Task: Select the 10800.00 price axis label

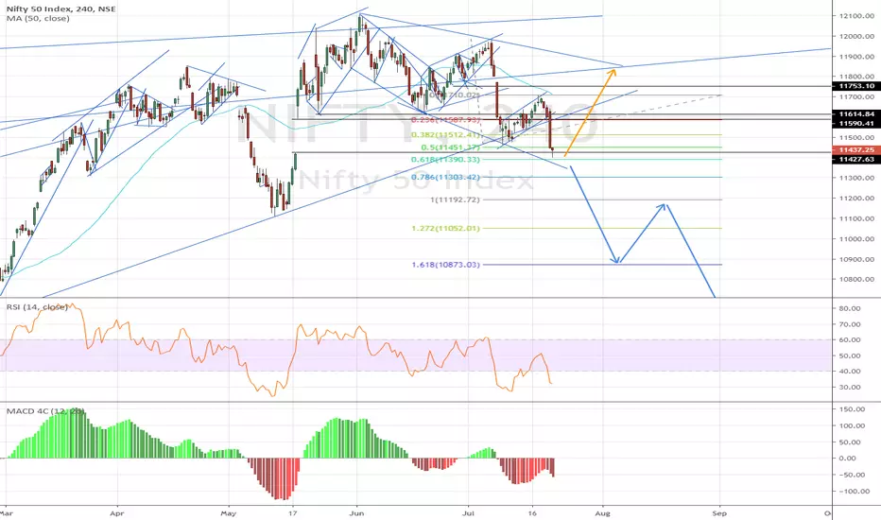Action: click(x=856, y=280)
